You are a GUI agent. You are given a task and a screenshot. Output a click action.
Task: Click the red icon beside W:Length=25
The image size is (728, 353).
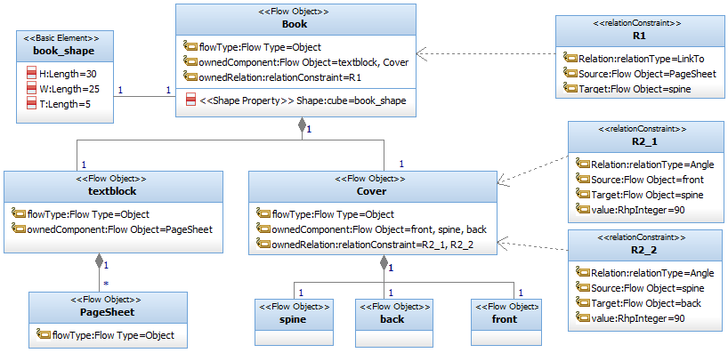tap(31, 88)
